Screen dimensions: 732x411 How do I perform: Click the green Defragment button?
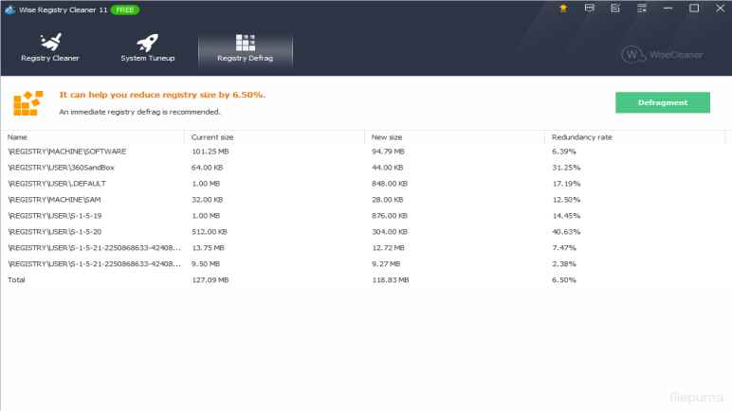coord(663,102)
